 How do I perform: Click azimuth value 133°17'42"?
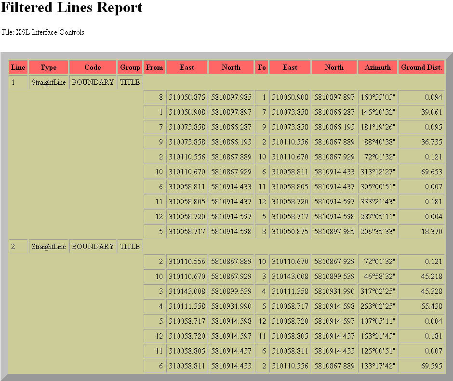click(378, 366)
